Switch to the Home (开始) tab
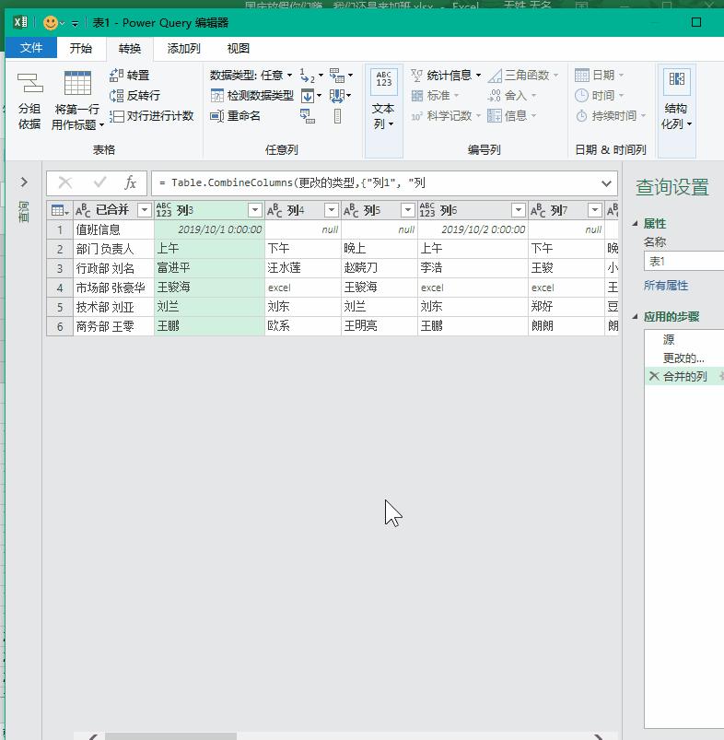The height and width of the screenshot is (740, 724). click(x=81, y=48)
